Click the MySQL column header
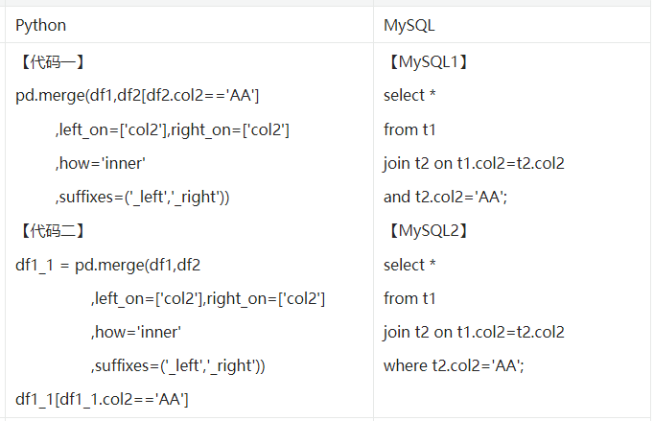 pyautogui.click(x=409, y=25)
